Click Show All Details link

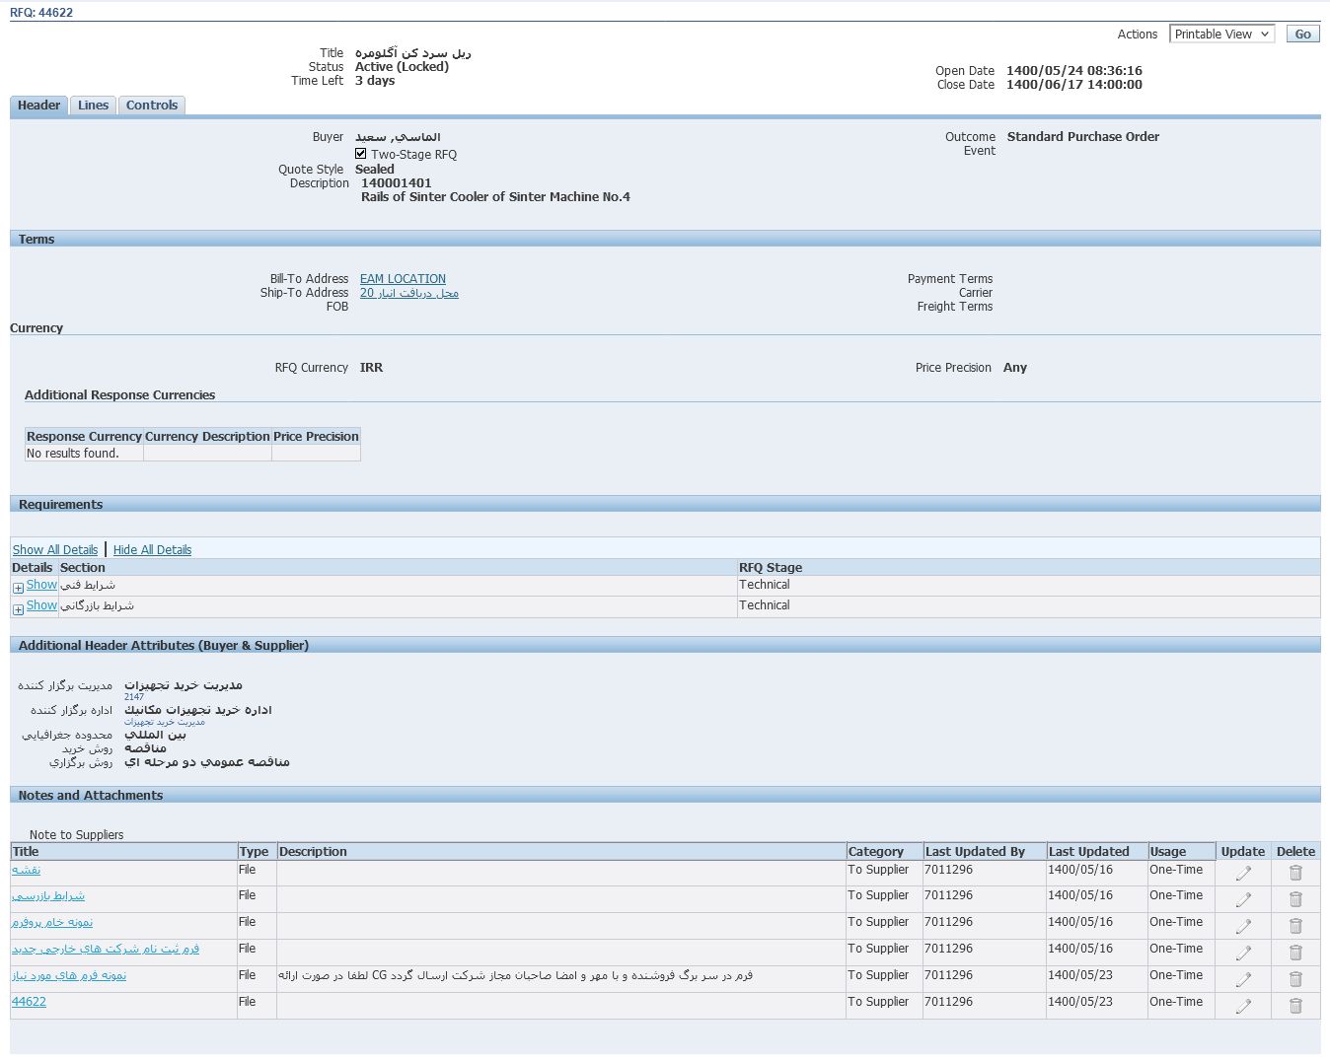pyautogui.click(x=55, y=550)
